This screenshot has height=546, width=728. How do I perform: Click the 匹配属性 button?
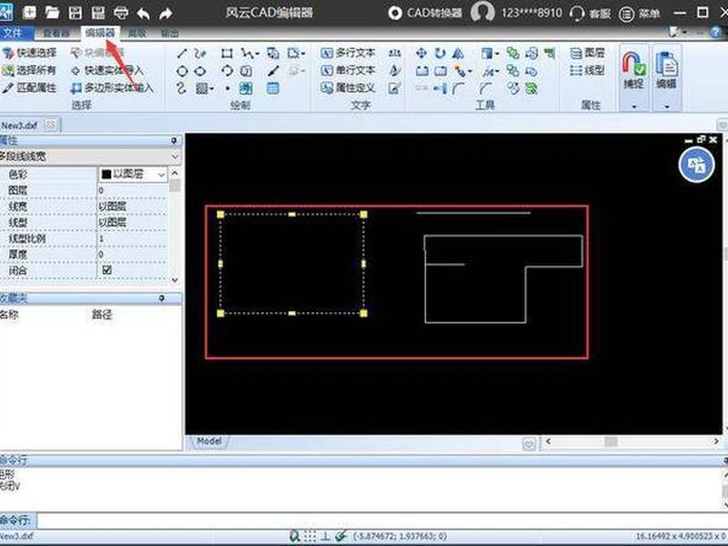point(30,87)
